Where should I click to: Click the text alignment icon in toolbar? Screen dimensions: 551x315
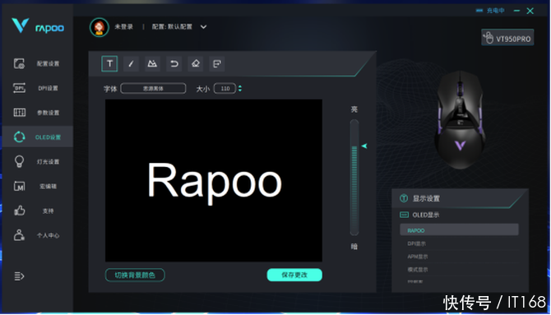pyautogui.click(x=217, y=63)
